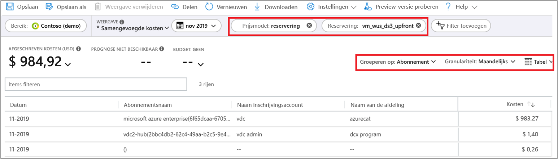Screen dimensions: 558x159
Task: Click the Abonnementsnaam column header
Action: (x=147, y=105)
